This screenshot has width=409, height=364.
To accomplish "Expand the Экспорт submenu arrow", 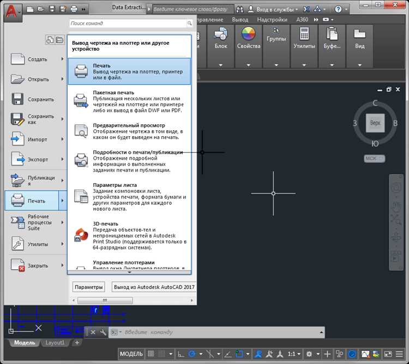I will tap(63, 160).
